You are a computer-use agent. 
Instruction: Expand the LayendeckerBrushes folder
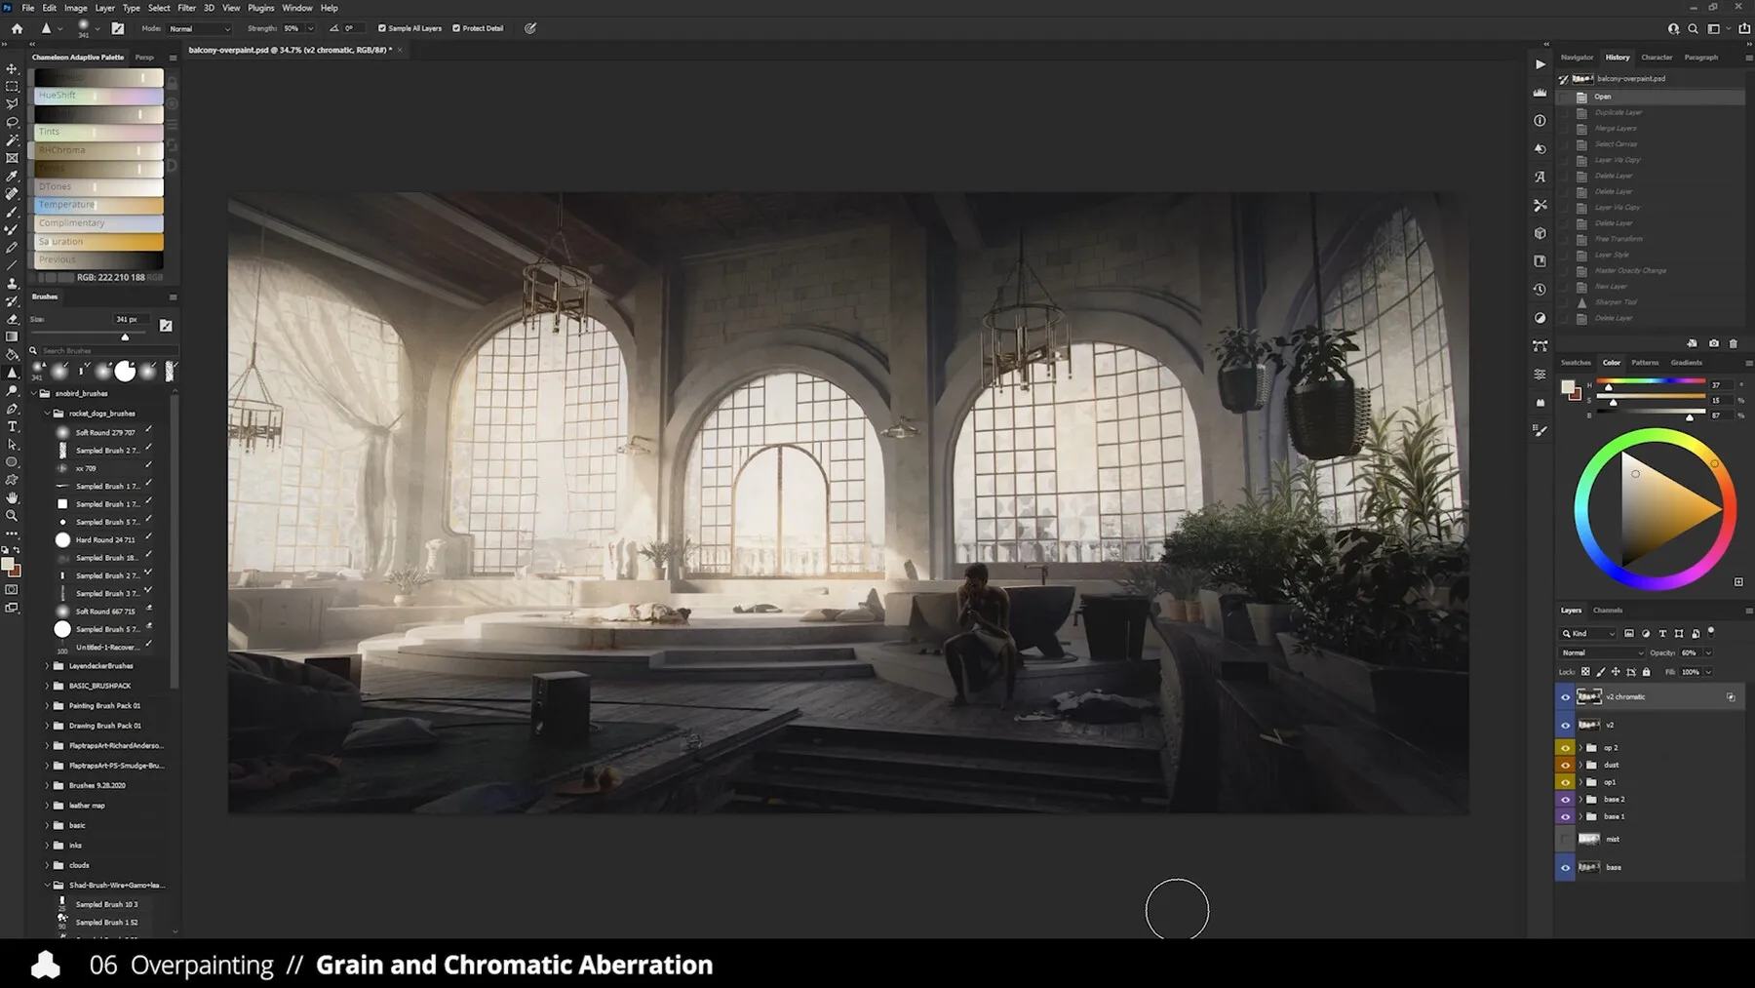[47, 666]
